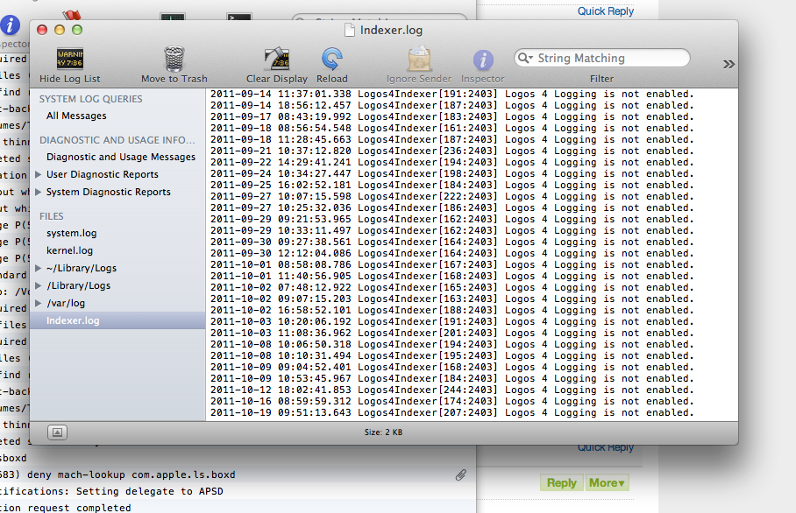The height and width of the screenshot is (513, 796).
Task: Click the log entry dated 2011-09-25 16:02:52.181
Action: pos(451,185)
